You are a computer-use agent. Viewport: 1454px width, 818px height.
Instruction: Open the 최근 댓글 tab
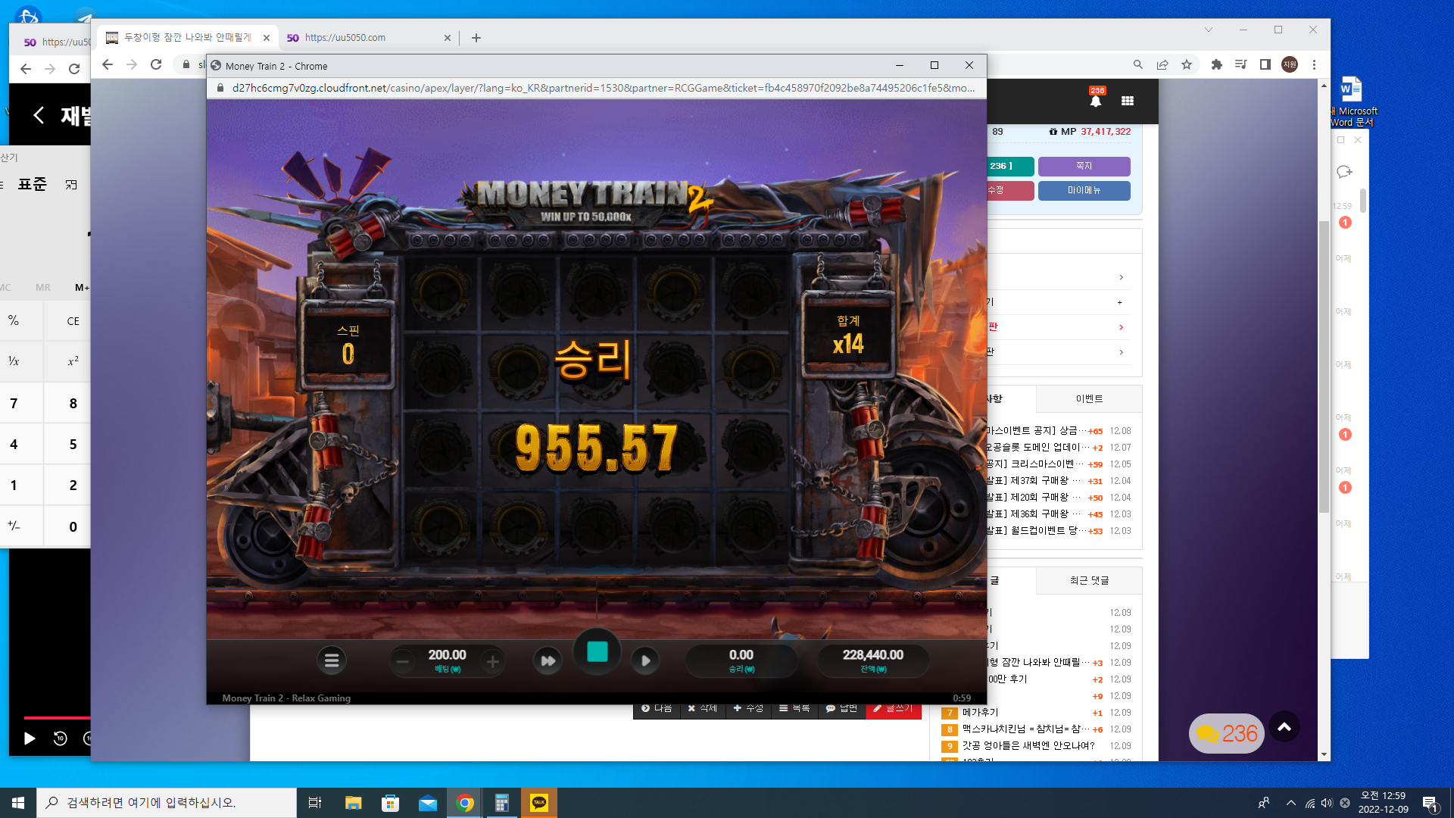[x=1089, y=581]
